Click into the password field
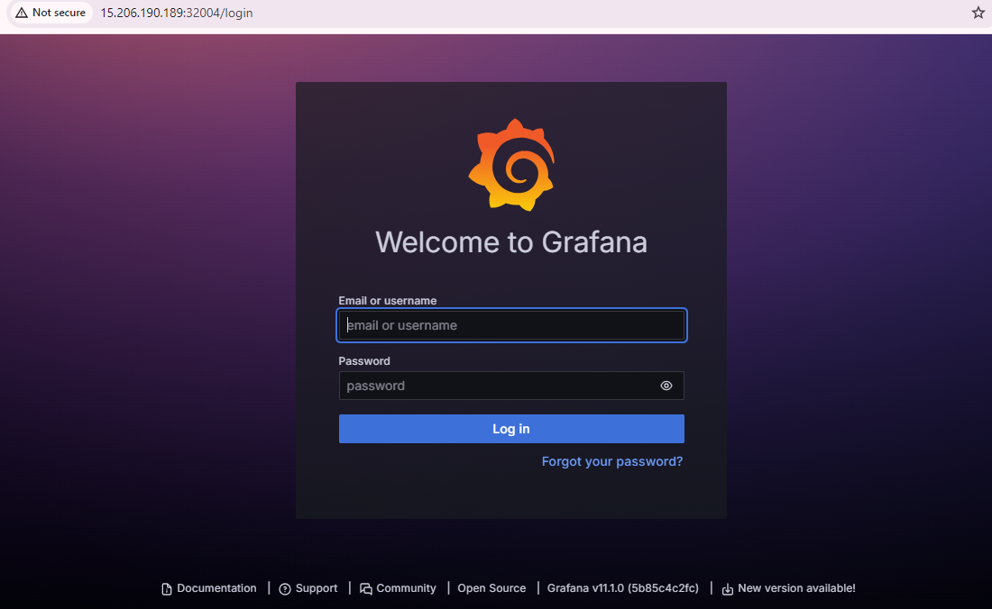This screenshot has height=609, width=992. click(511, 386)
